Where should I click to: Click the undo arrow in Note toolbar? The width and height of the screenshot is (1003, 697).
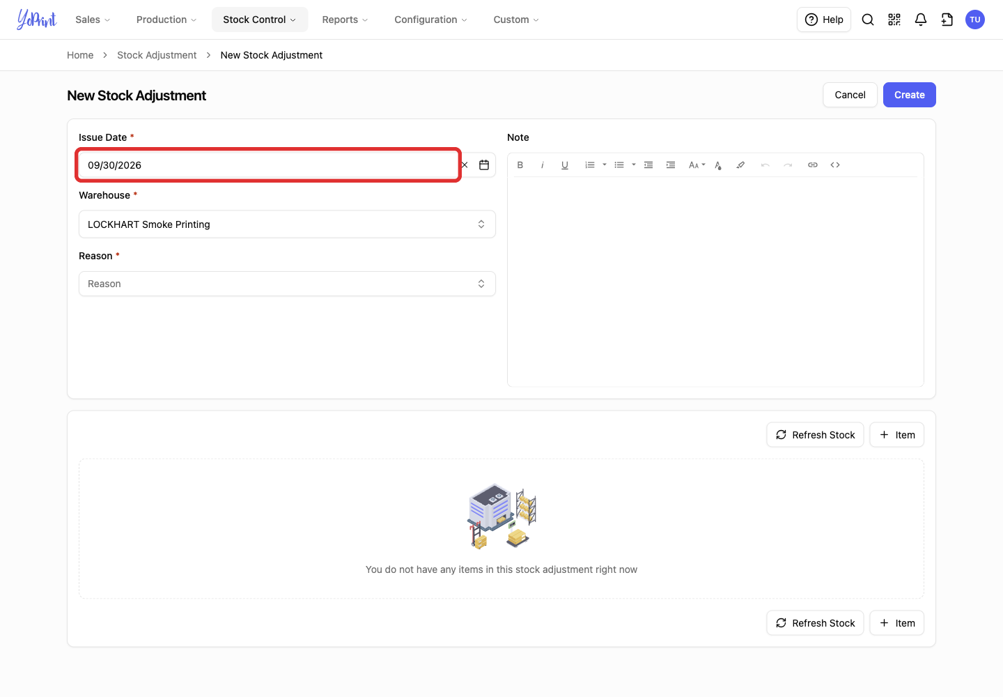coord(765,165)
